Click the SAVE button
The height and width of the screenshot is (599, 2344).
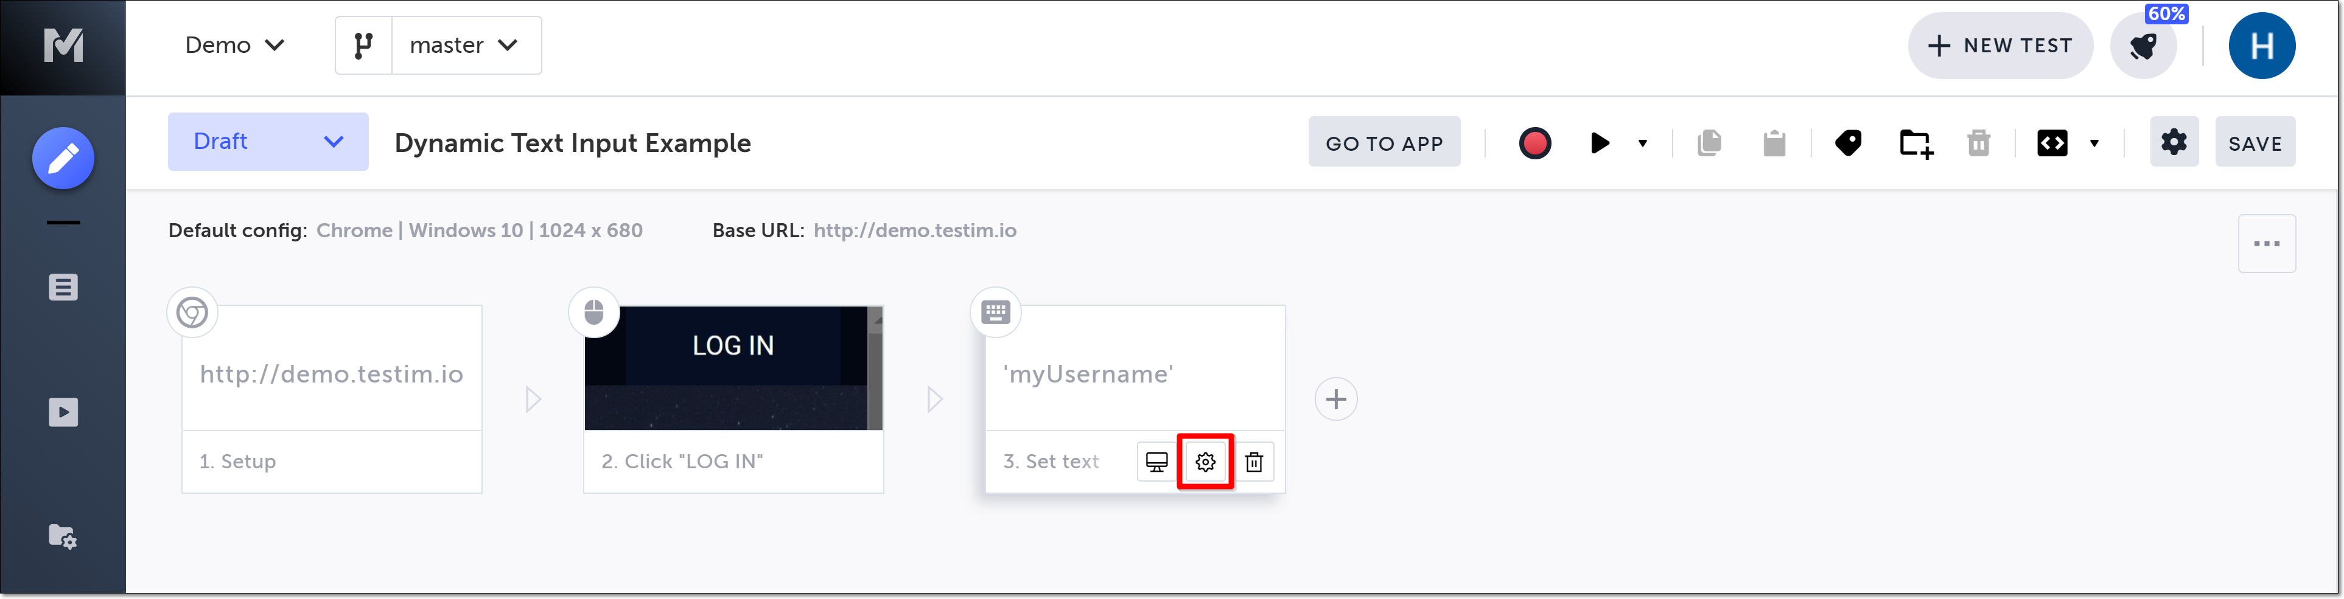2255,143
